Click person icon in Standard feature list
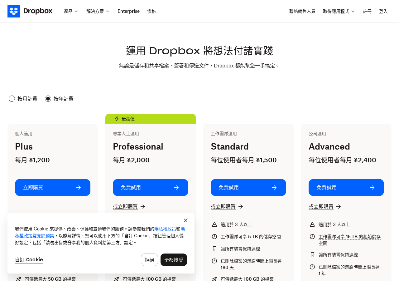Image resolution: width=399 pixels, height=281 pixels. tap(214, 224)
